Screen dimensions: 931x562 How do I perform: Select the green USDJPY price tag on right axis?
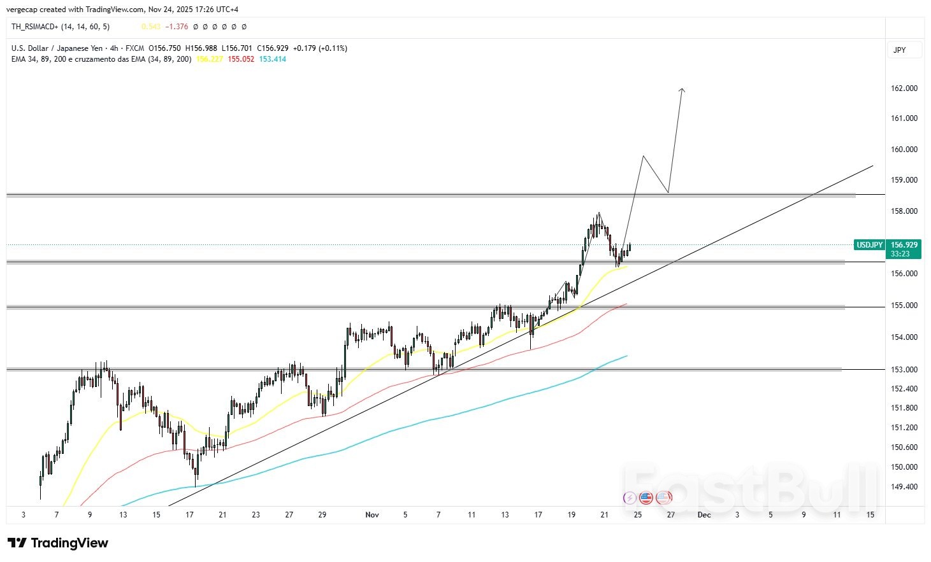(870, 244)
